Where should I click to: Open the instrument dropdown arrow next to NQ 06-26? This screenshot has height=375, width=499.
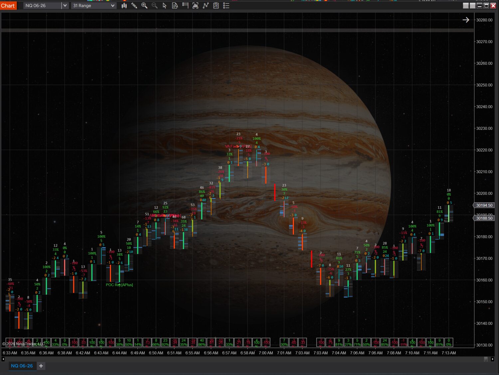tap(65, 6)
